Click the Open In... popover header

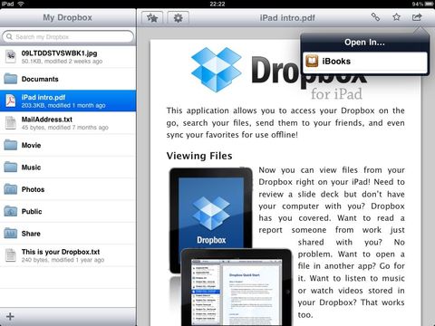pyautogui.click(x=364, y=43)
